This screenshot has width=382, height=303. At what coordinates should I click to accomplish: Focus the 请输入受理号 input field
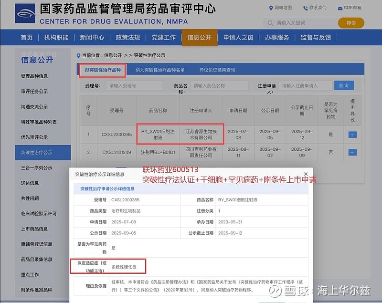135,86
